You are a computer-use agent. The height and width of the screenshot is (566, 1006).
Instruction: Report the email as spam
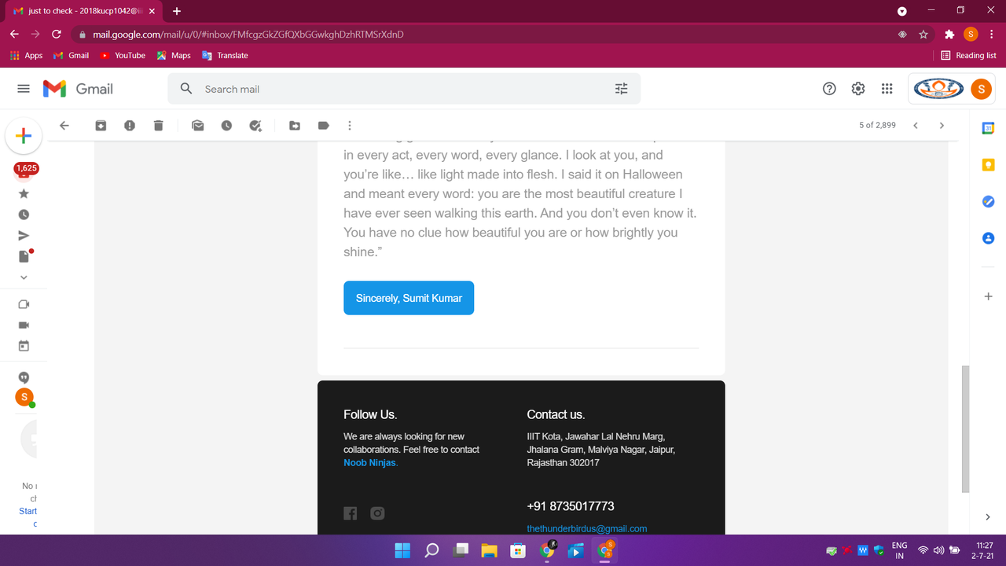(130, 125)
